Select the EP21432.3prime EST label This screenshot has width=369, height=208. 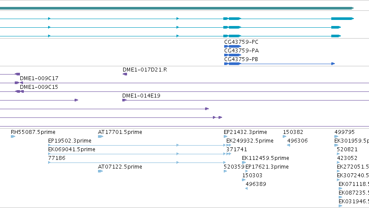(245, 132)
